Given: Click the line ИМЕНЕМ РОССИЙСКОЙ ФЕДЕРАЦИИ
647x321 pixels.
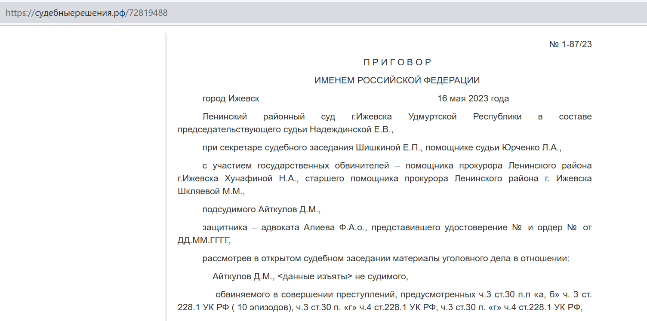Looking at the screenshot, I should pos(397,80).
